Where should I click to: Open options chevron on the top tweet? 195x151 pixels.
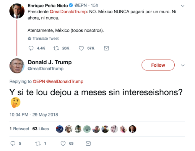pos(183,6)
